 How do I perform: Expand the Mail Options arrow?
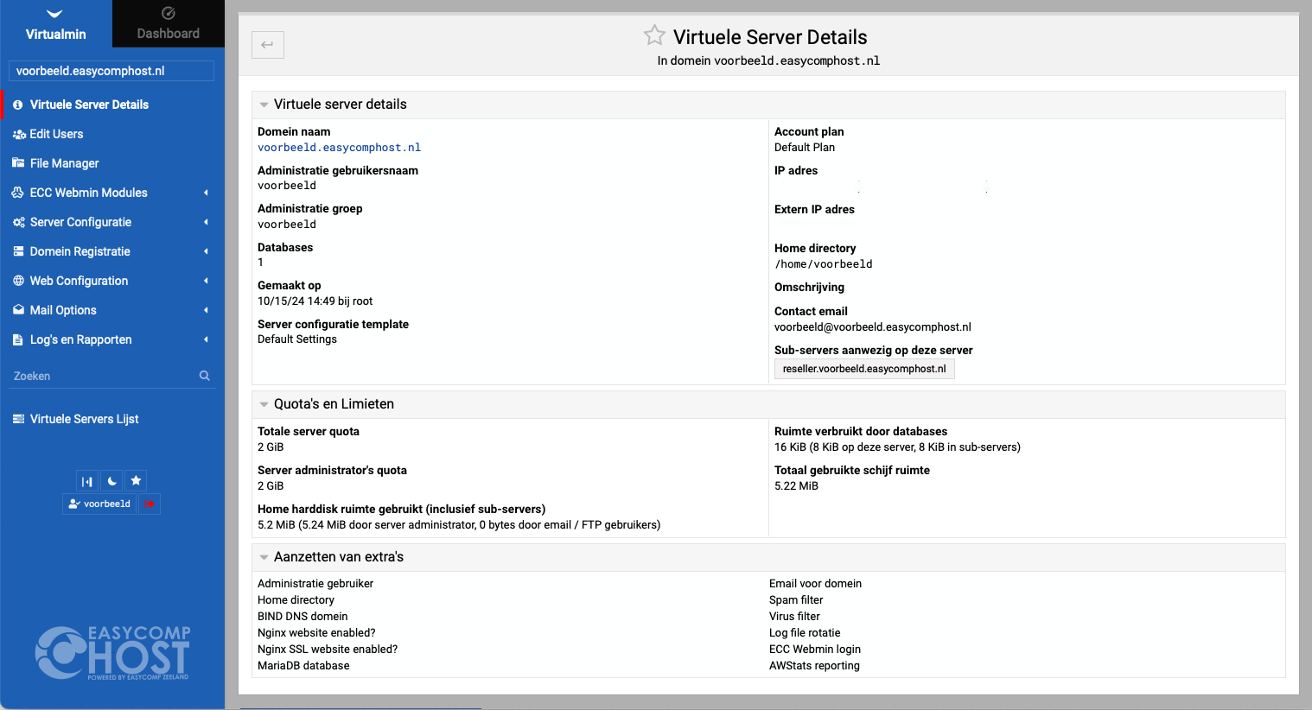click(x=206, y=310)
